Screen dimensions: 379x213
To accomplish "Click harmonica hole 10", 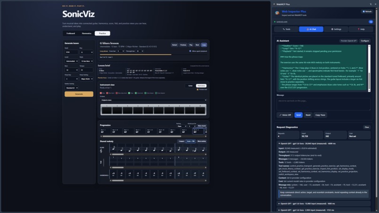I will tap(200, 110).
